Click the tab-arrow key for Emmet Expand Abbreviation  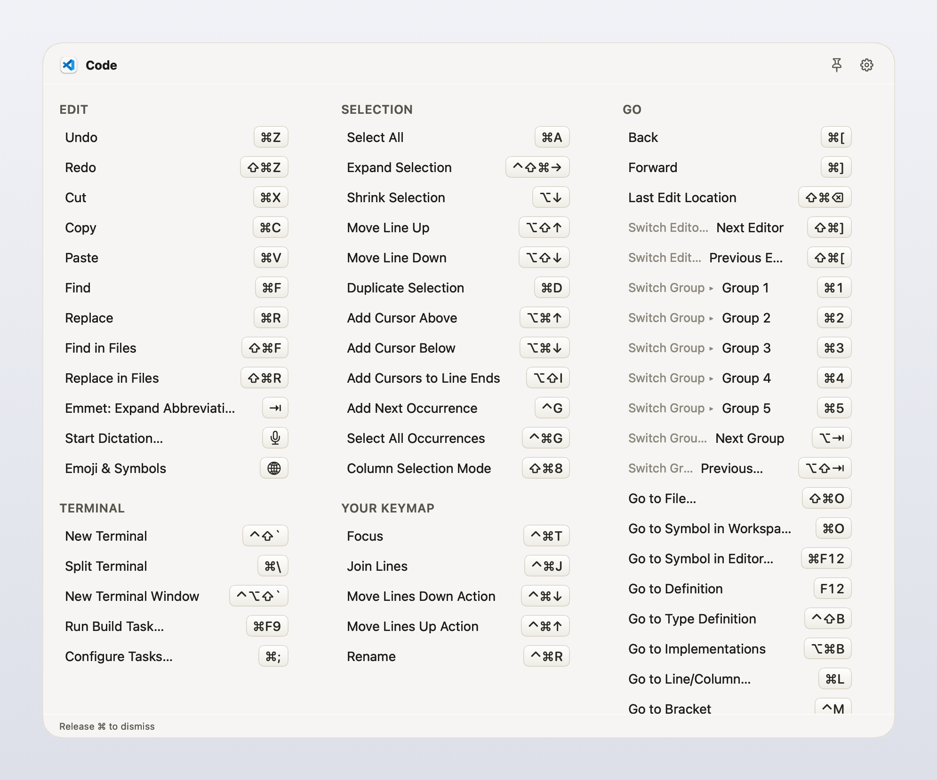pos(275,408)
